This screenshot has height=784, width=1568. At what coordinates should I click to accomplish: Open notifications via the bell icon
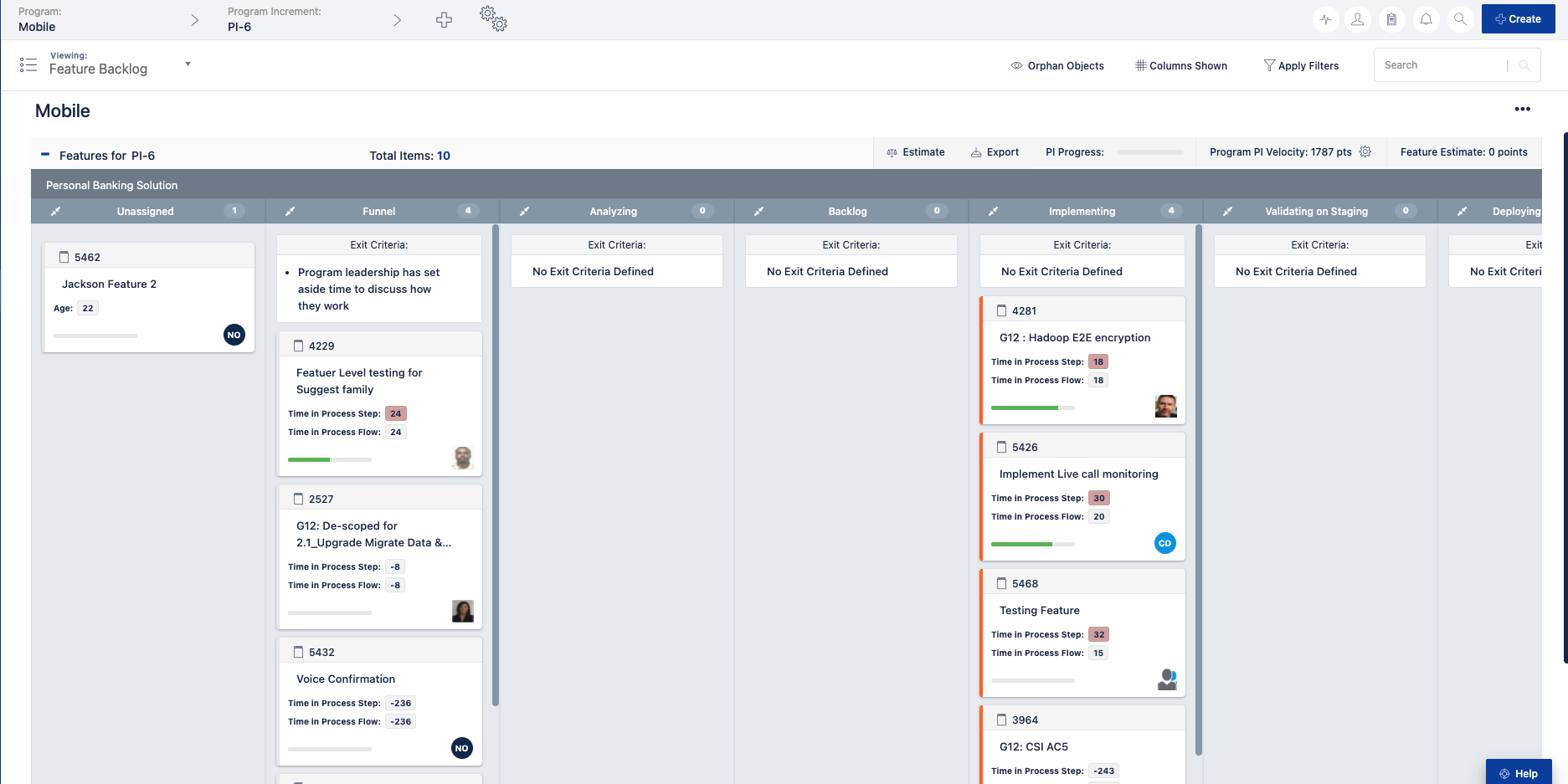(x=1427, y=18)
